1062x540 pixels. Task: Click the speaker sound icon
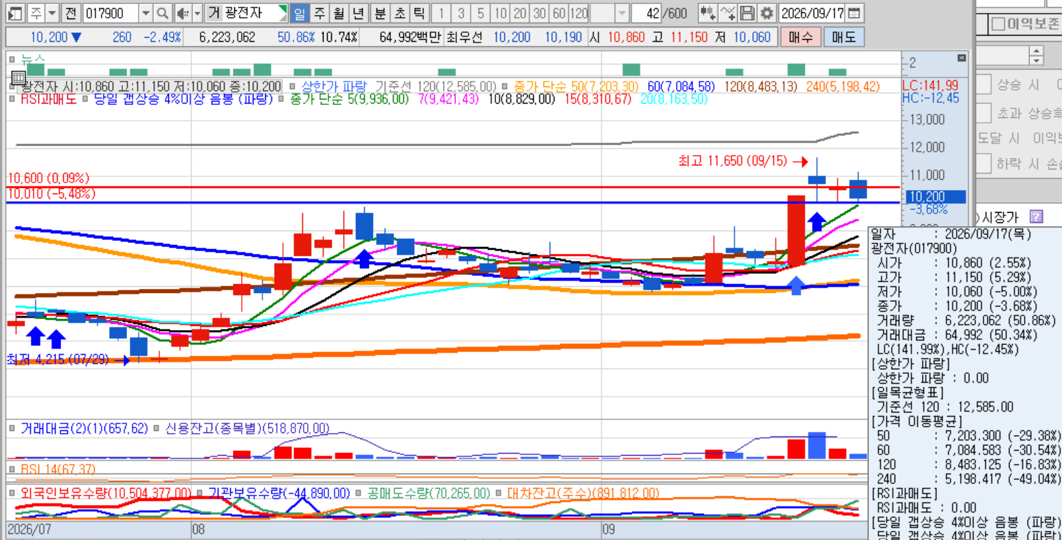click(182, 13)
